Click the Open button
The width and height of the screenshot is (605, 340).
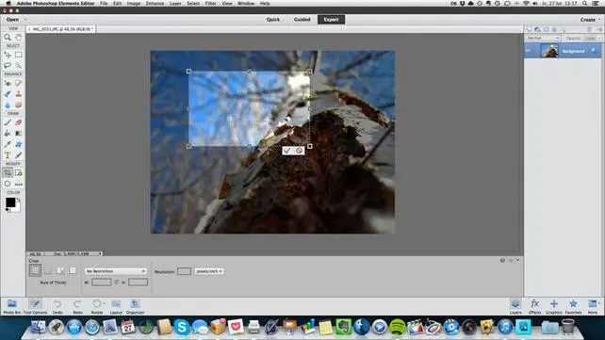[x=12, y=19]
